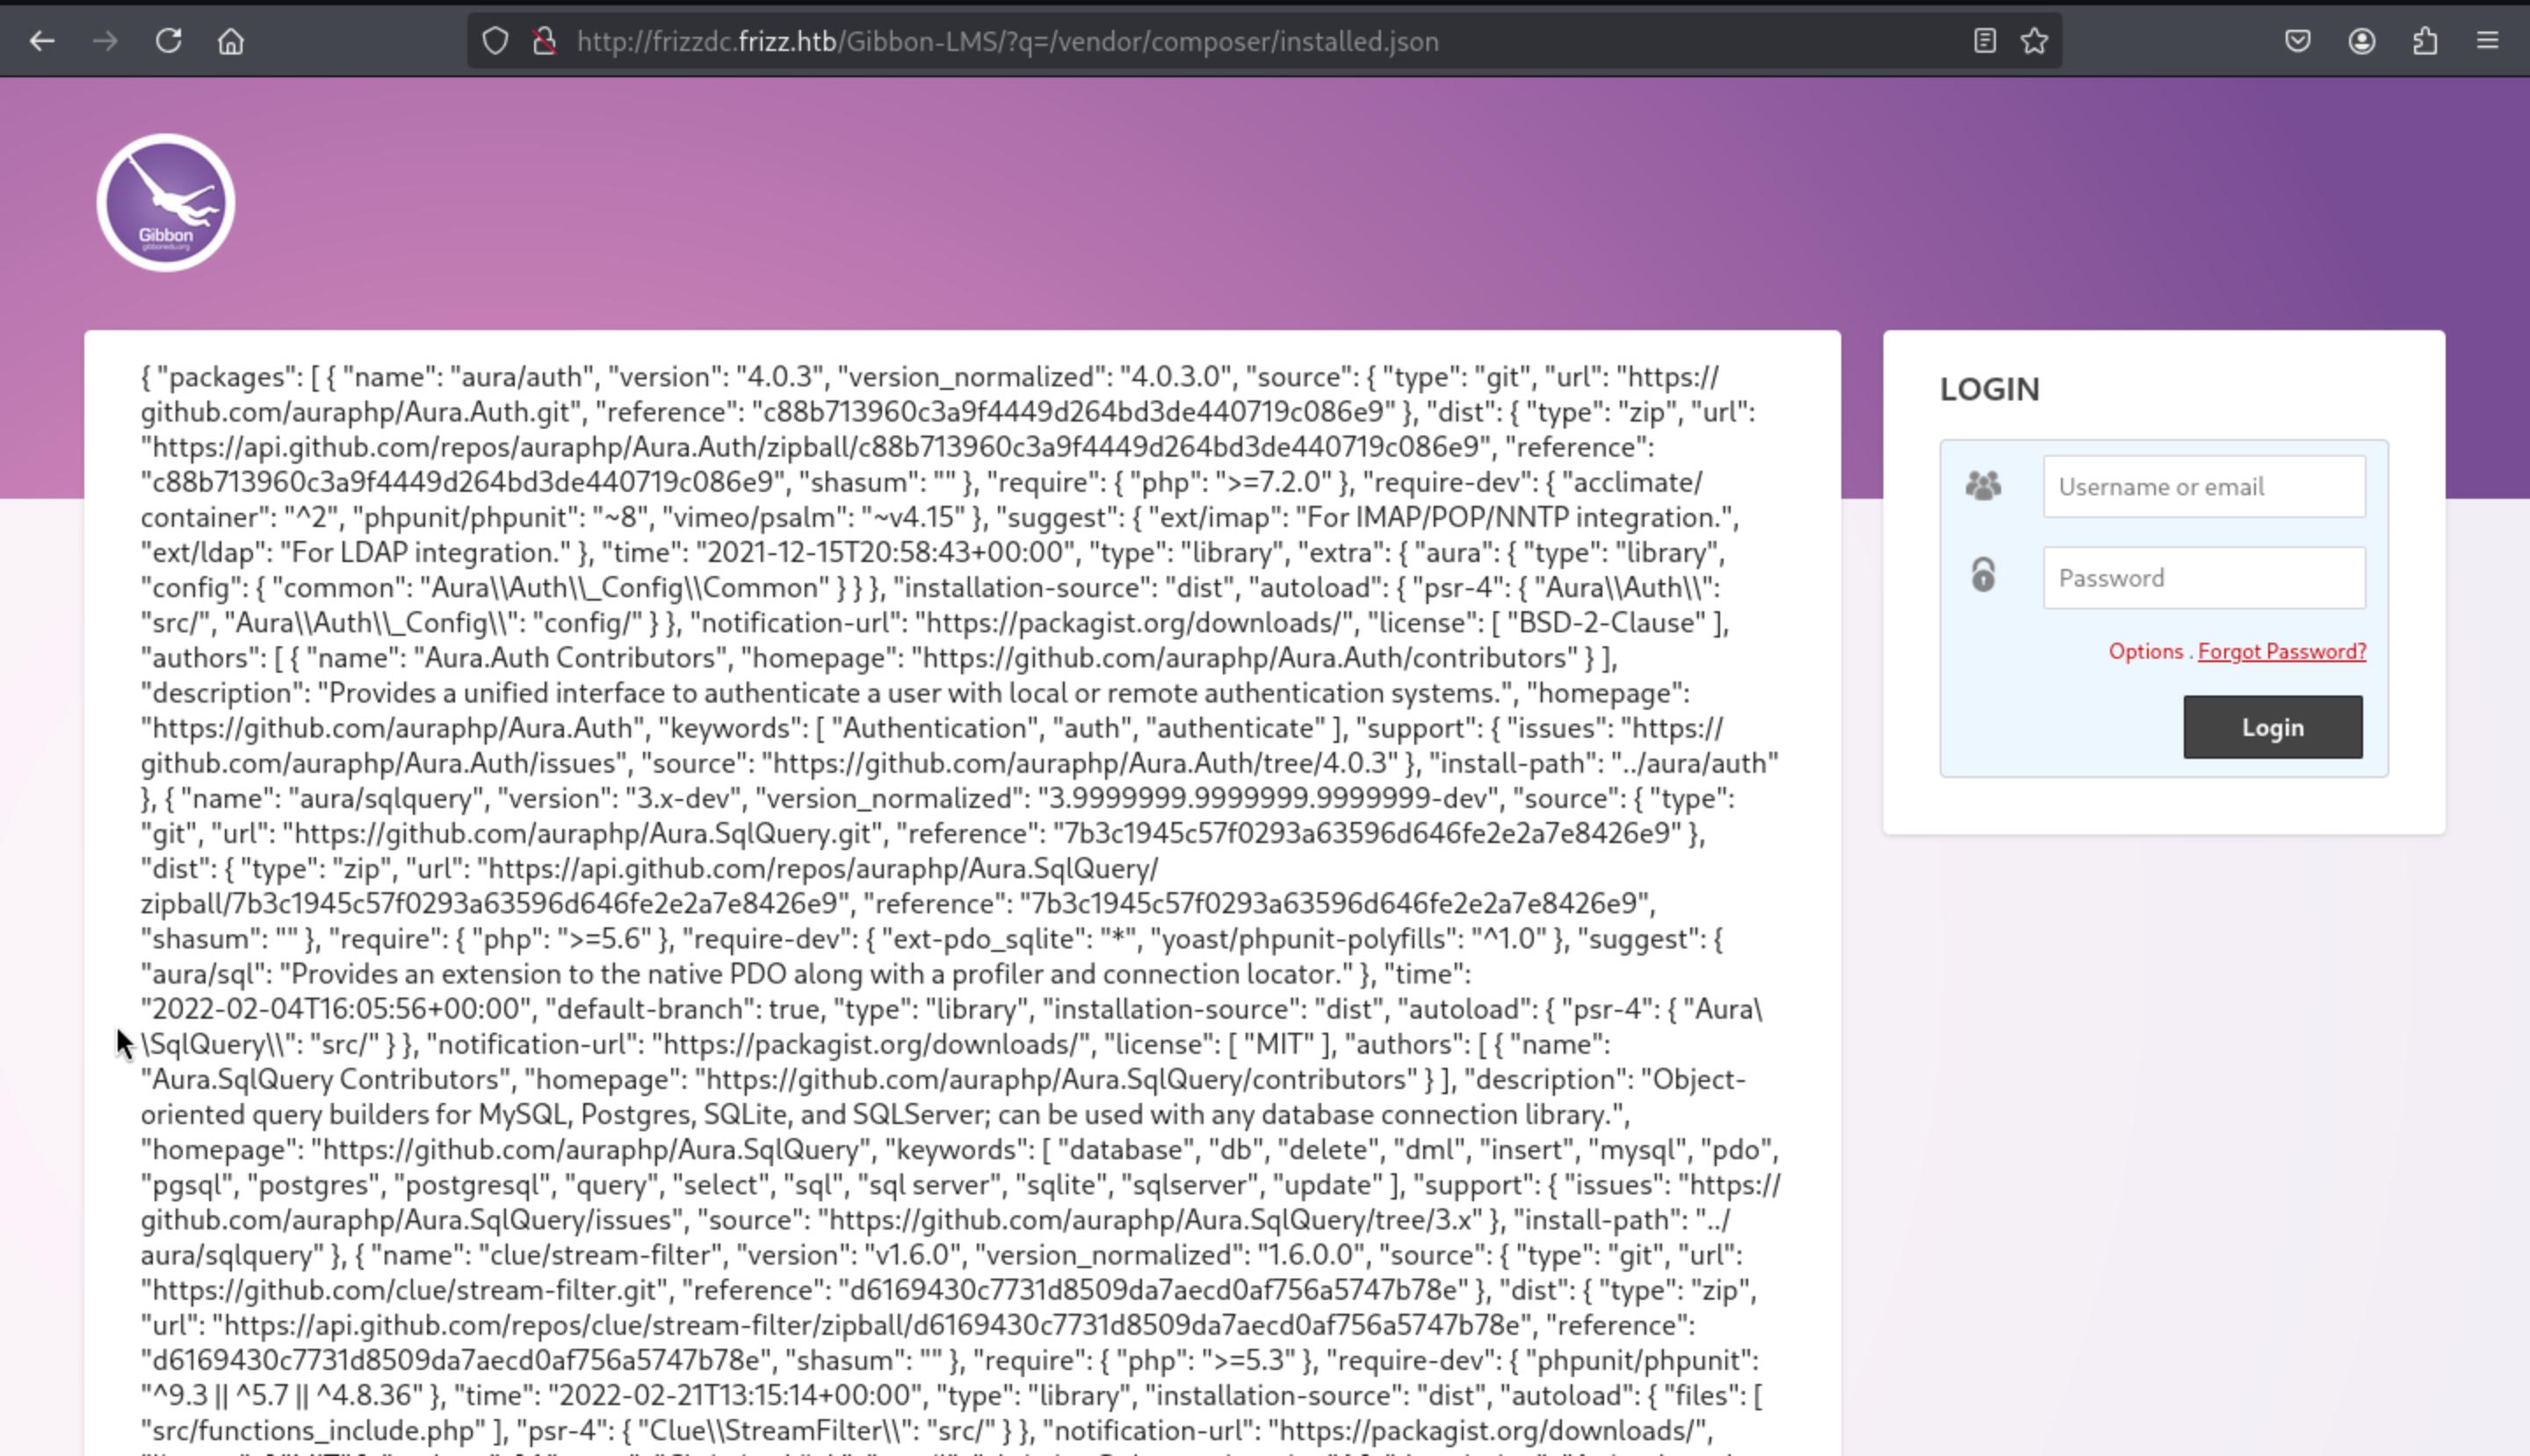Click the URL address bar text
Viewport: 2530px width, 1456px height.
pyautogui.click(x=1008, y=41)
